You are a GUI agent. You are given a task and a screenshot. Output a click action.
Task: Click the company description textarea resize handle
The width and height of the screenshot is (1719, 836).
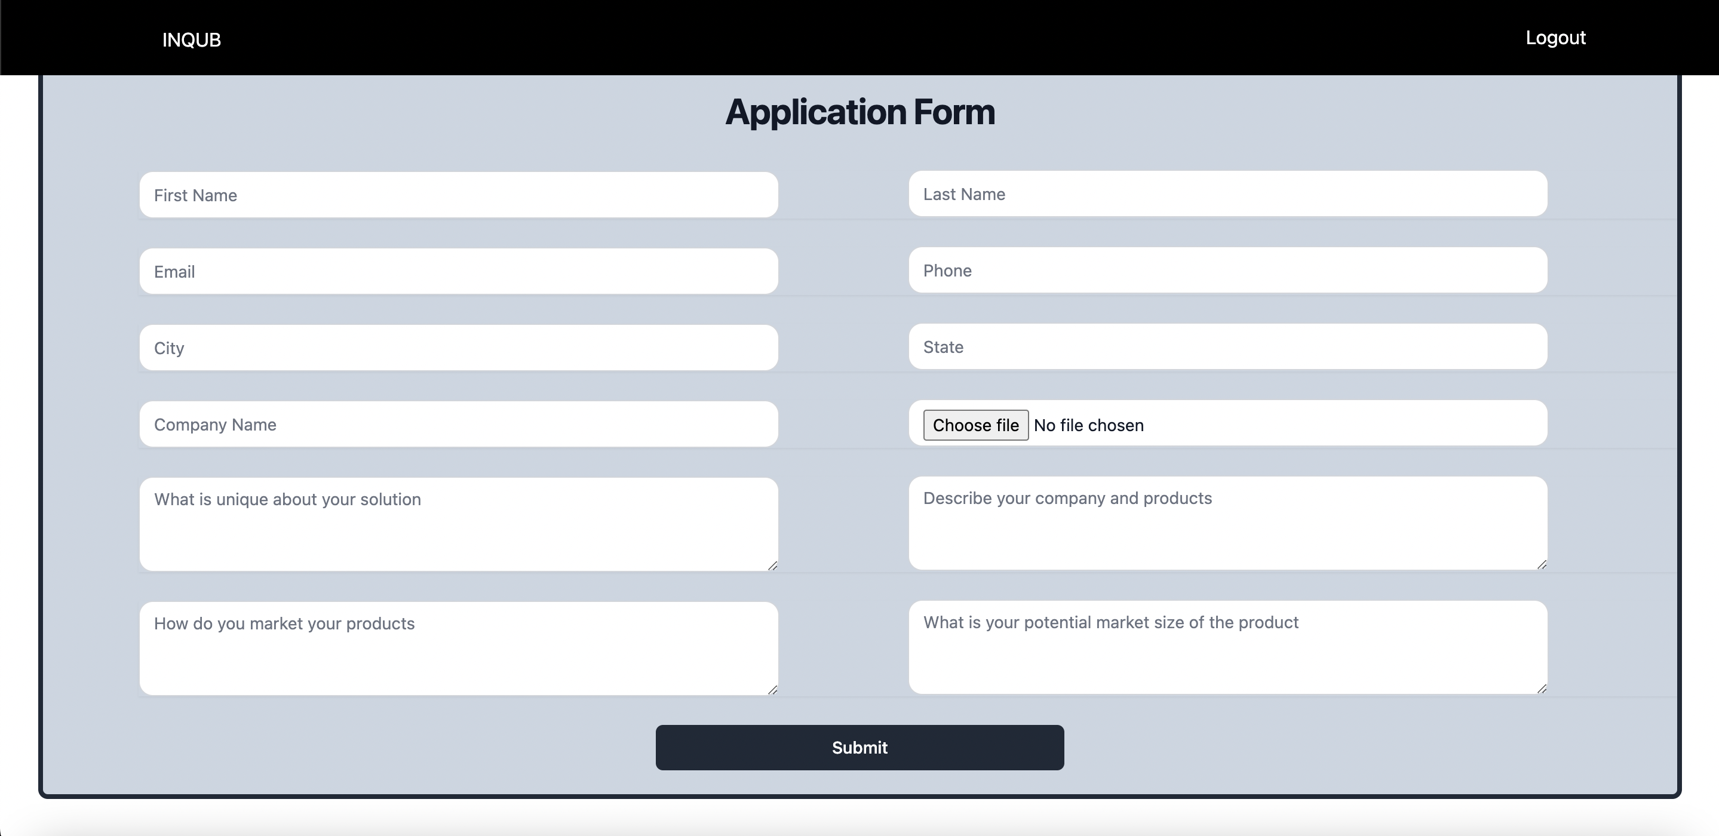[1542, 565]
